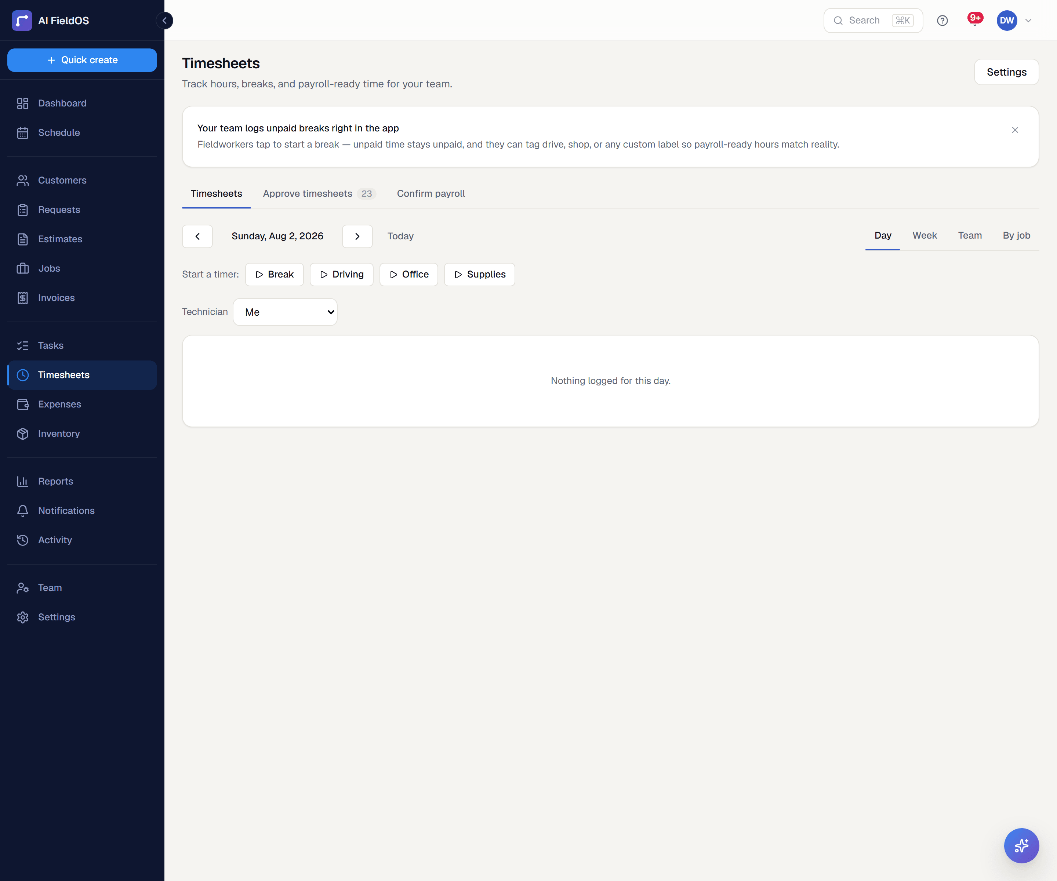The height and width of the screenshot is (881, 1057).
Task: Click the help question mark icon
Action: tap(942, 21)
